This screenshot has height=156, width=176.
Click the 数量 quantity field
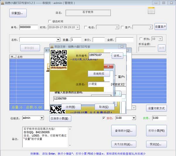click(76, 40)
